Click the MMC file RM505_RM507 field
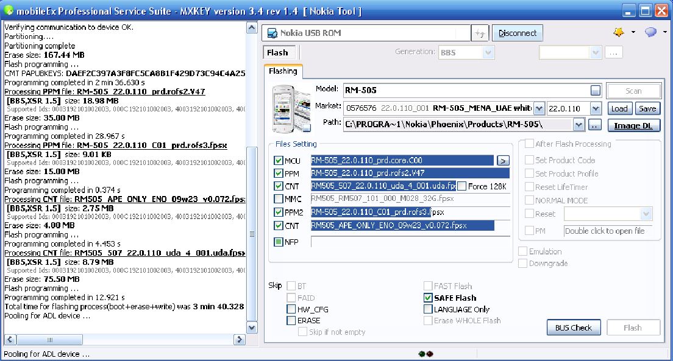The image size is (673, 361). 410,198
